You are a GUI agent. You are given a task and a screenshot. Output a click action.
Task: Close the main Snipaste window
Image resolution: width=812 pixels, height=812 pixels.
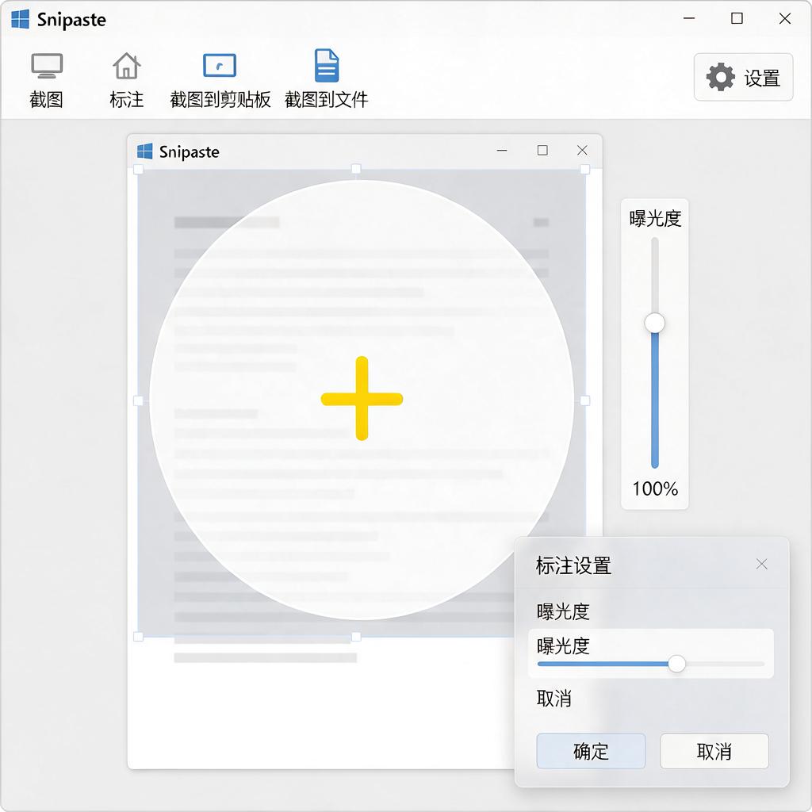point(784,18)
